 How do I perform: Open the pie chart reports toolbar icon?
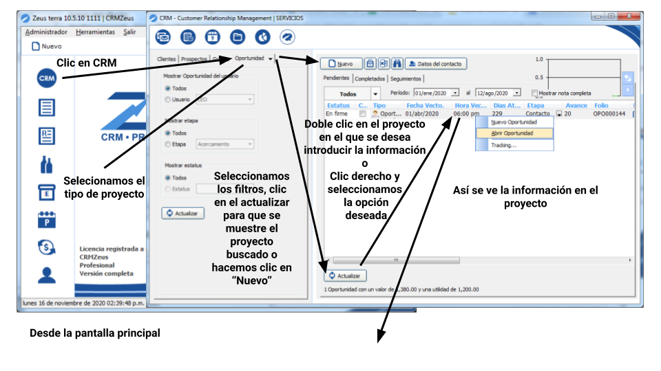(262, 37)
